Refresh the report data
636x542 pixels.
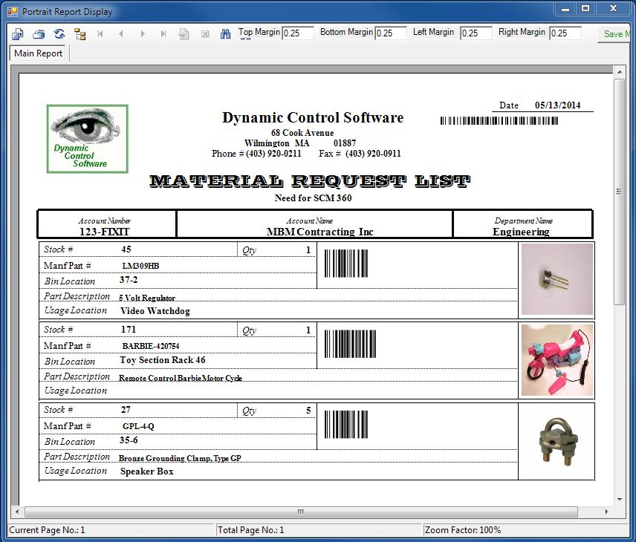point(59,34)
